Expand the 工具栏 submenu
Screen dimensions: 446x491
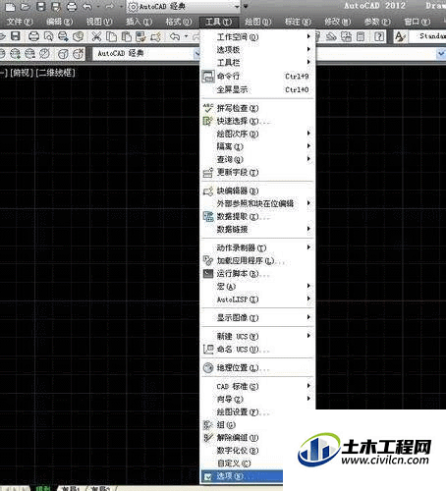257,63
